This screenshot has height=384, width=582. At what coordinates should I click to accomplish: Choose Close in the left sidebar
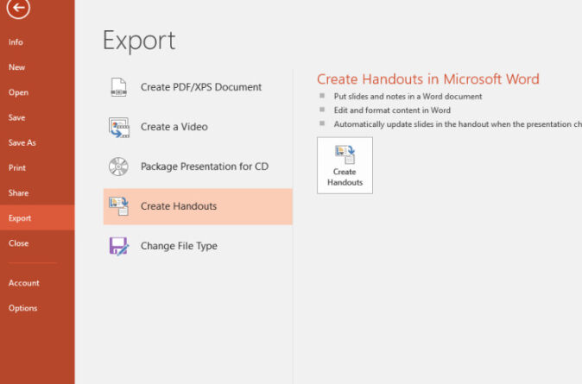click(18, 243)
